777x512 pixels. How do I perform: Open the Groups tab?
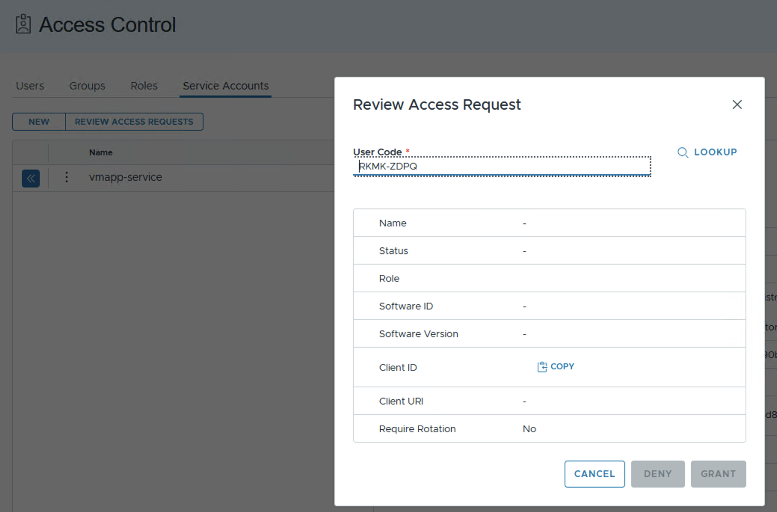click(x=87, y=86)
